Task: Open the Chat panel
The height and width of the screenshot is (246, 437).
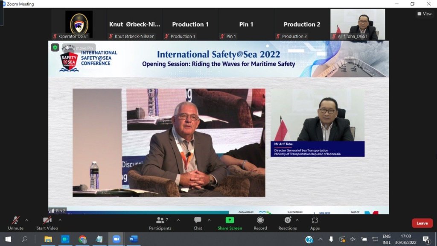Action: click(198, 220)
